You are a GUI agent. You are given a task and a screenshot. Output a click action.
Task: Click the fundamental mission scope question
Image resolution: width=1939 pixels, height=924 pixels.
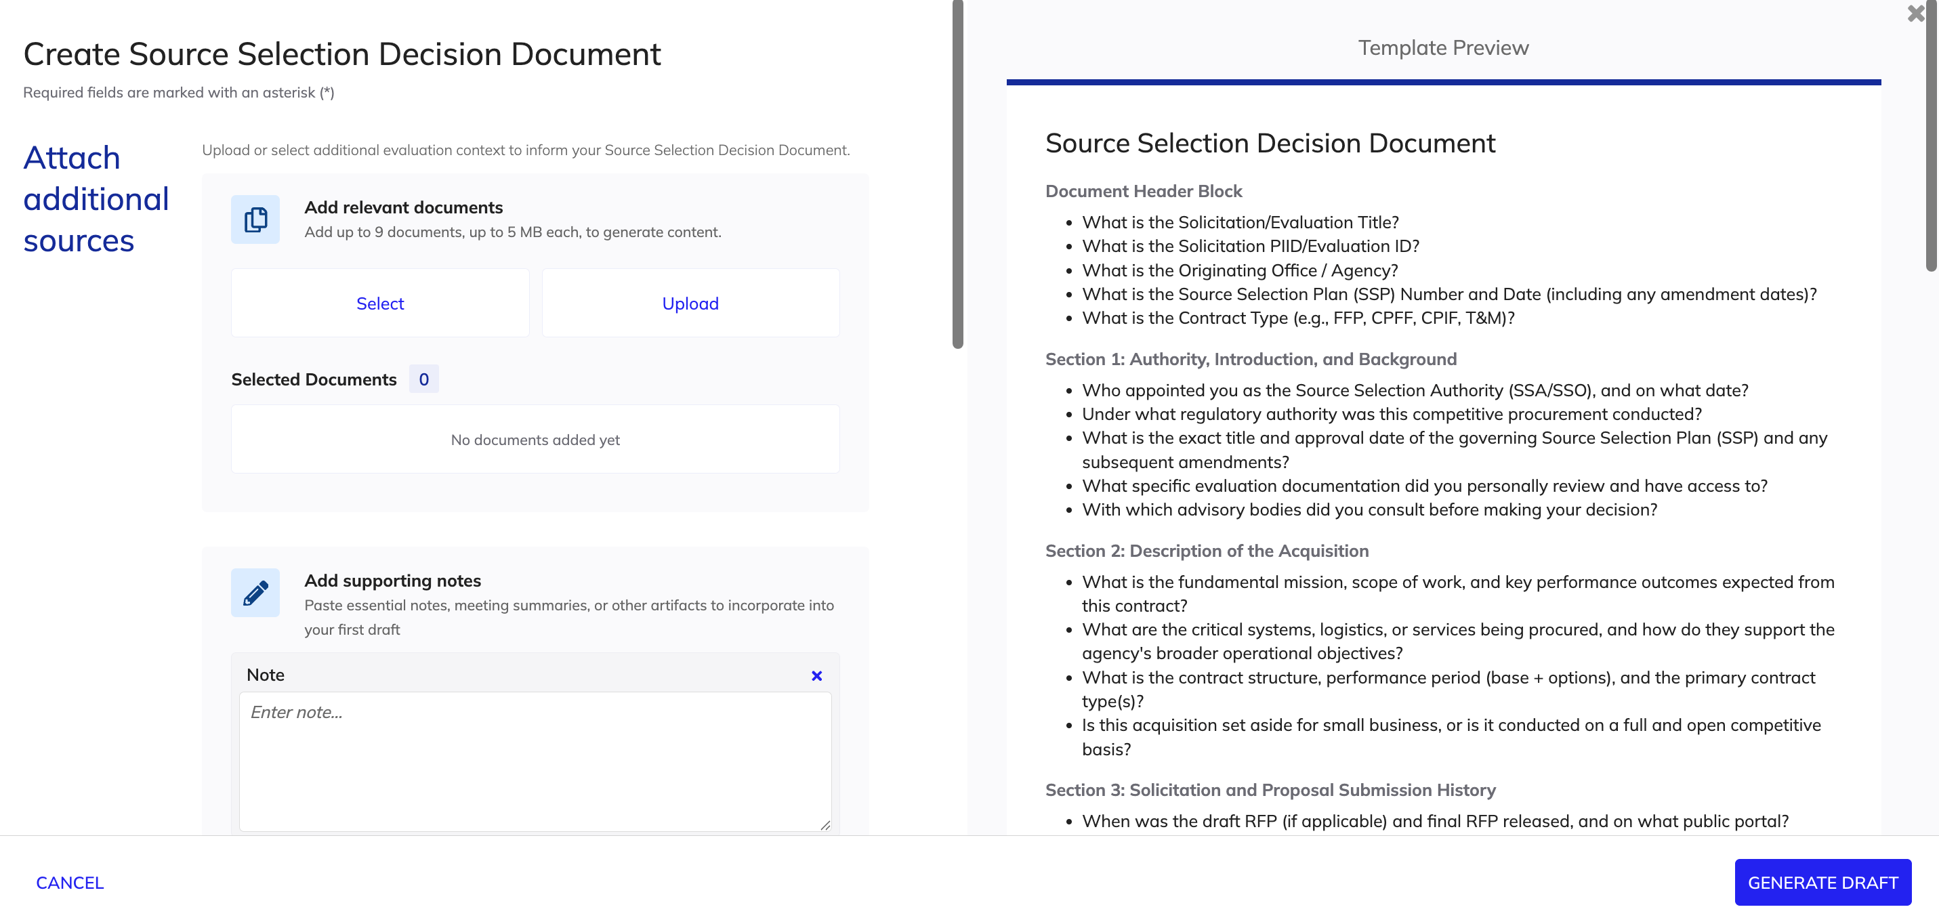1458,593
